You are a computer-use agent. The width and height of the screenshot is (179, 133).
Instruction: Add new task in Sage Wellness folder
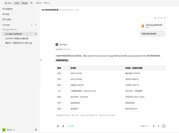(36, 30)
